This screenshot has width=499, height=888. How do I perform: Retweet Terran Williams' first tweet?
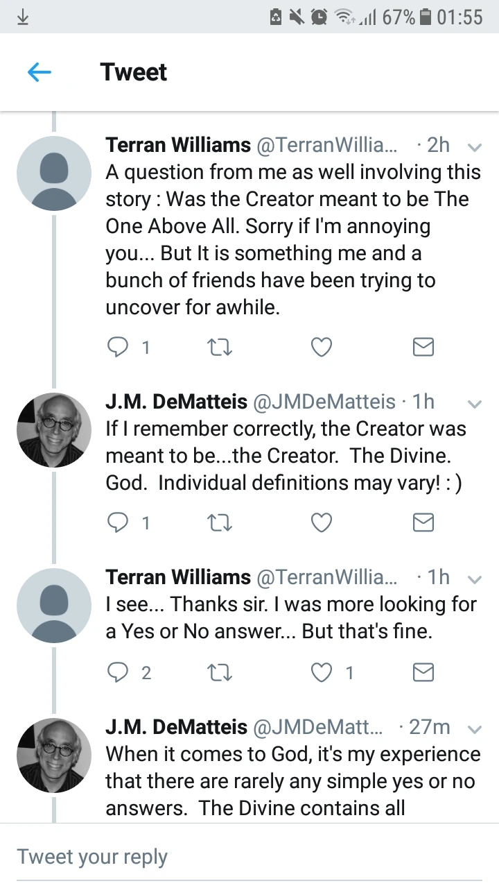(x=220, y=347)
